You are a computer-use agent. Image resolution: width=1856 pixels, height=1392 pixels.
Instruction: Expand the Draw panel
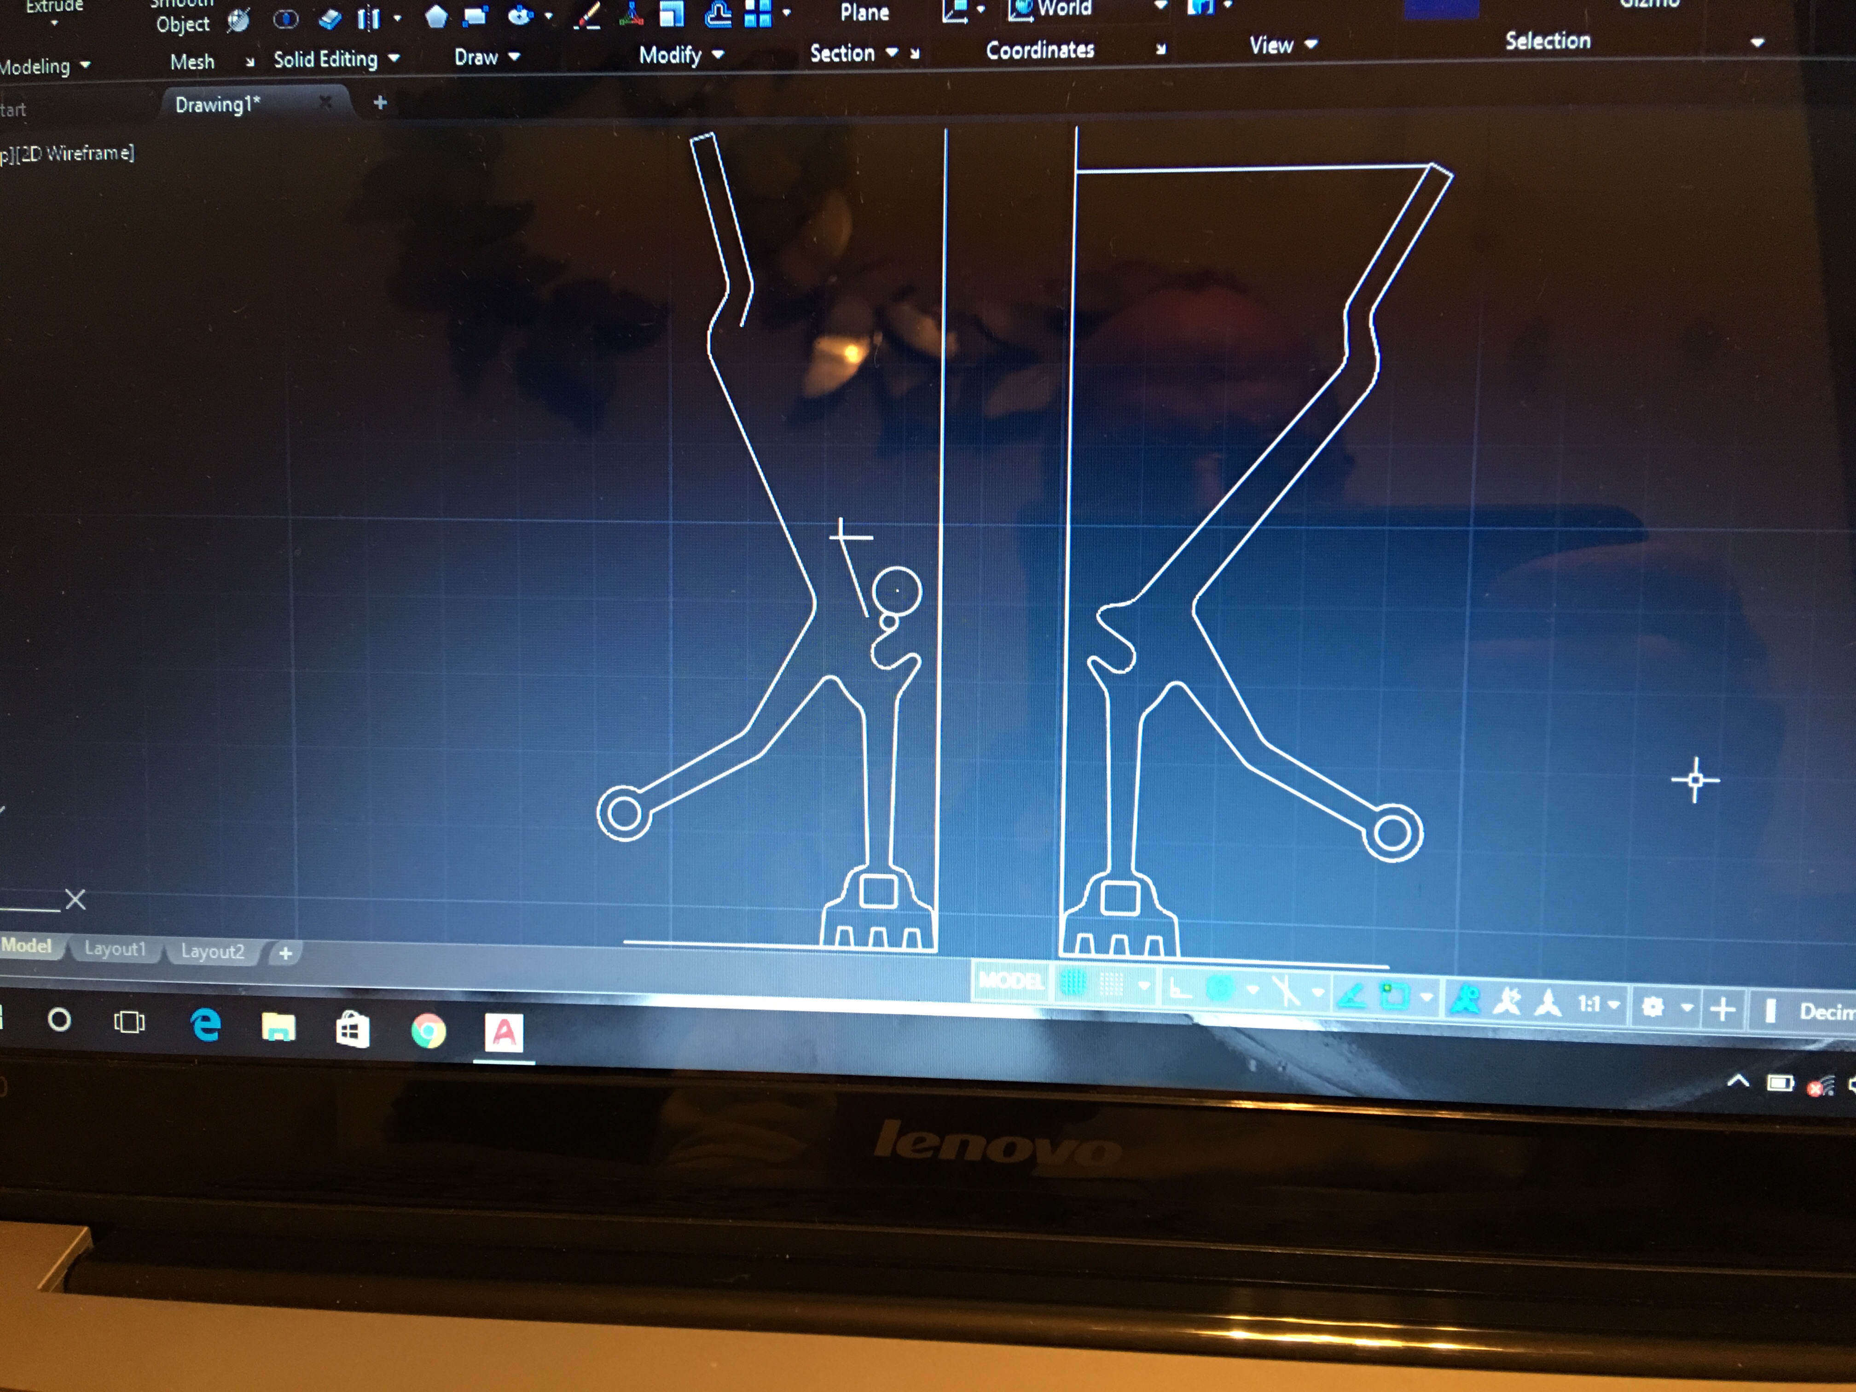(487, 56)
